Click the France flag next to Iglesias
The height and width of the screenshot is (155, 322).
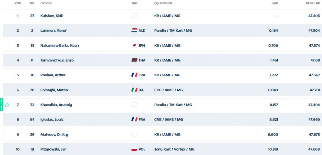click(134, 119)
